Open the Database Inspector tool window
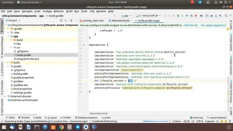The height and width of the screenshot is (131, 233). [x=86, y=118]
